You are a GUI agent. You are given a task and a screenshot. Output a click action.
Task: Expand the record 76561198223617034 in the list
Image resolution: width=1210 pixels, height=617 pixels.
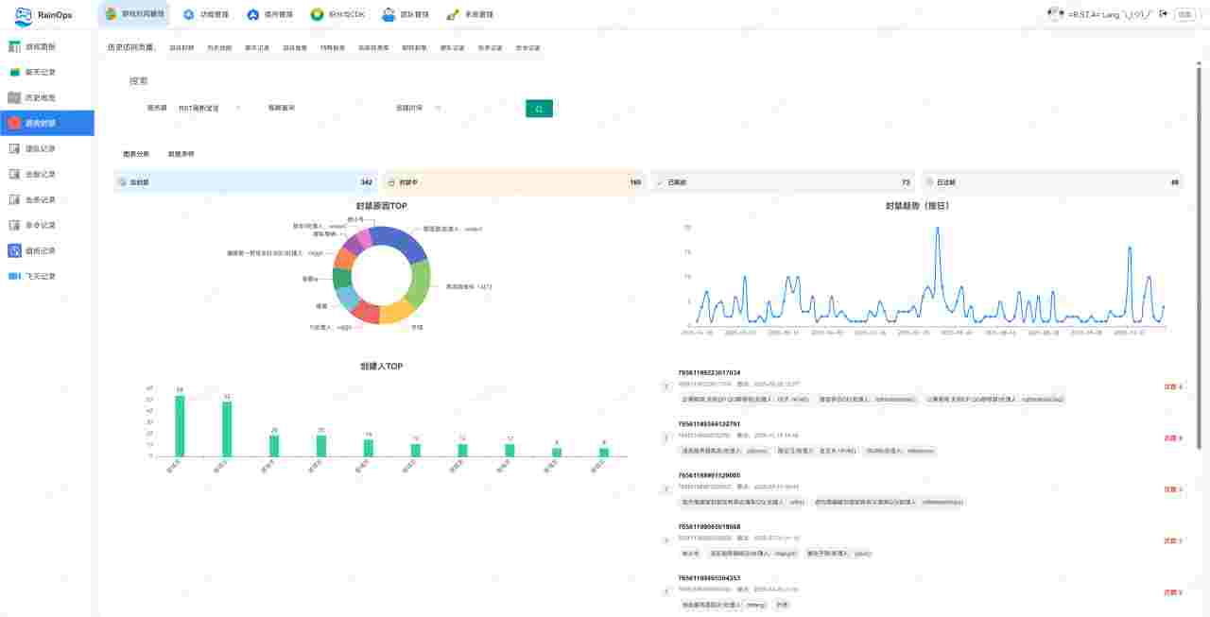665,386
